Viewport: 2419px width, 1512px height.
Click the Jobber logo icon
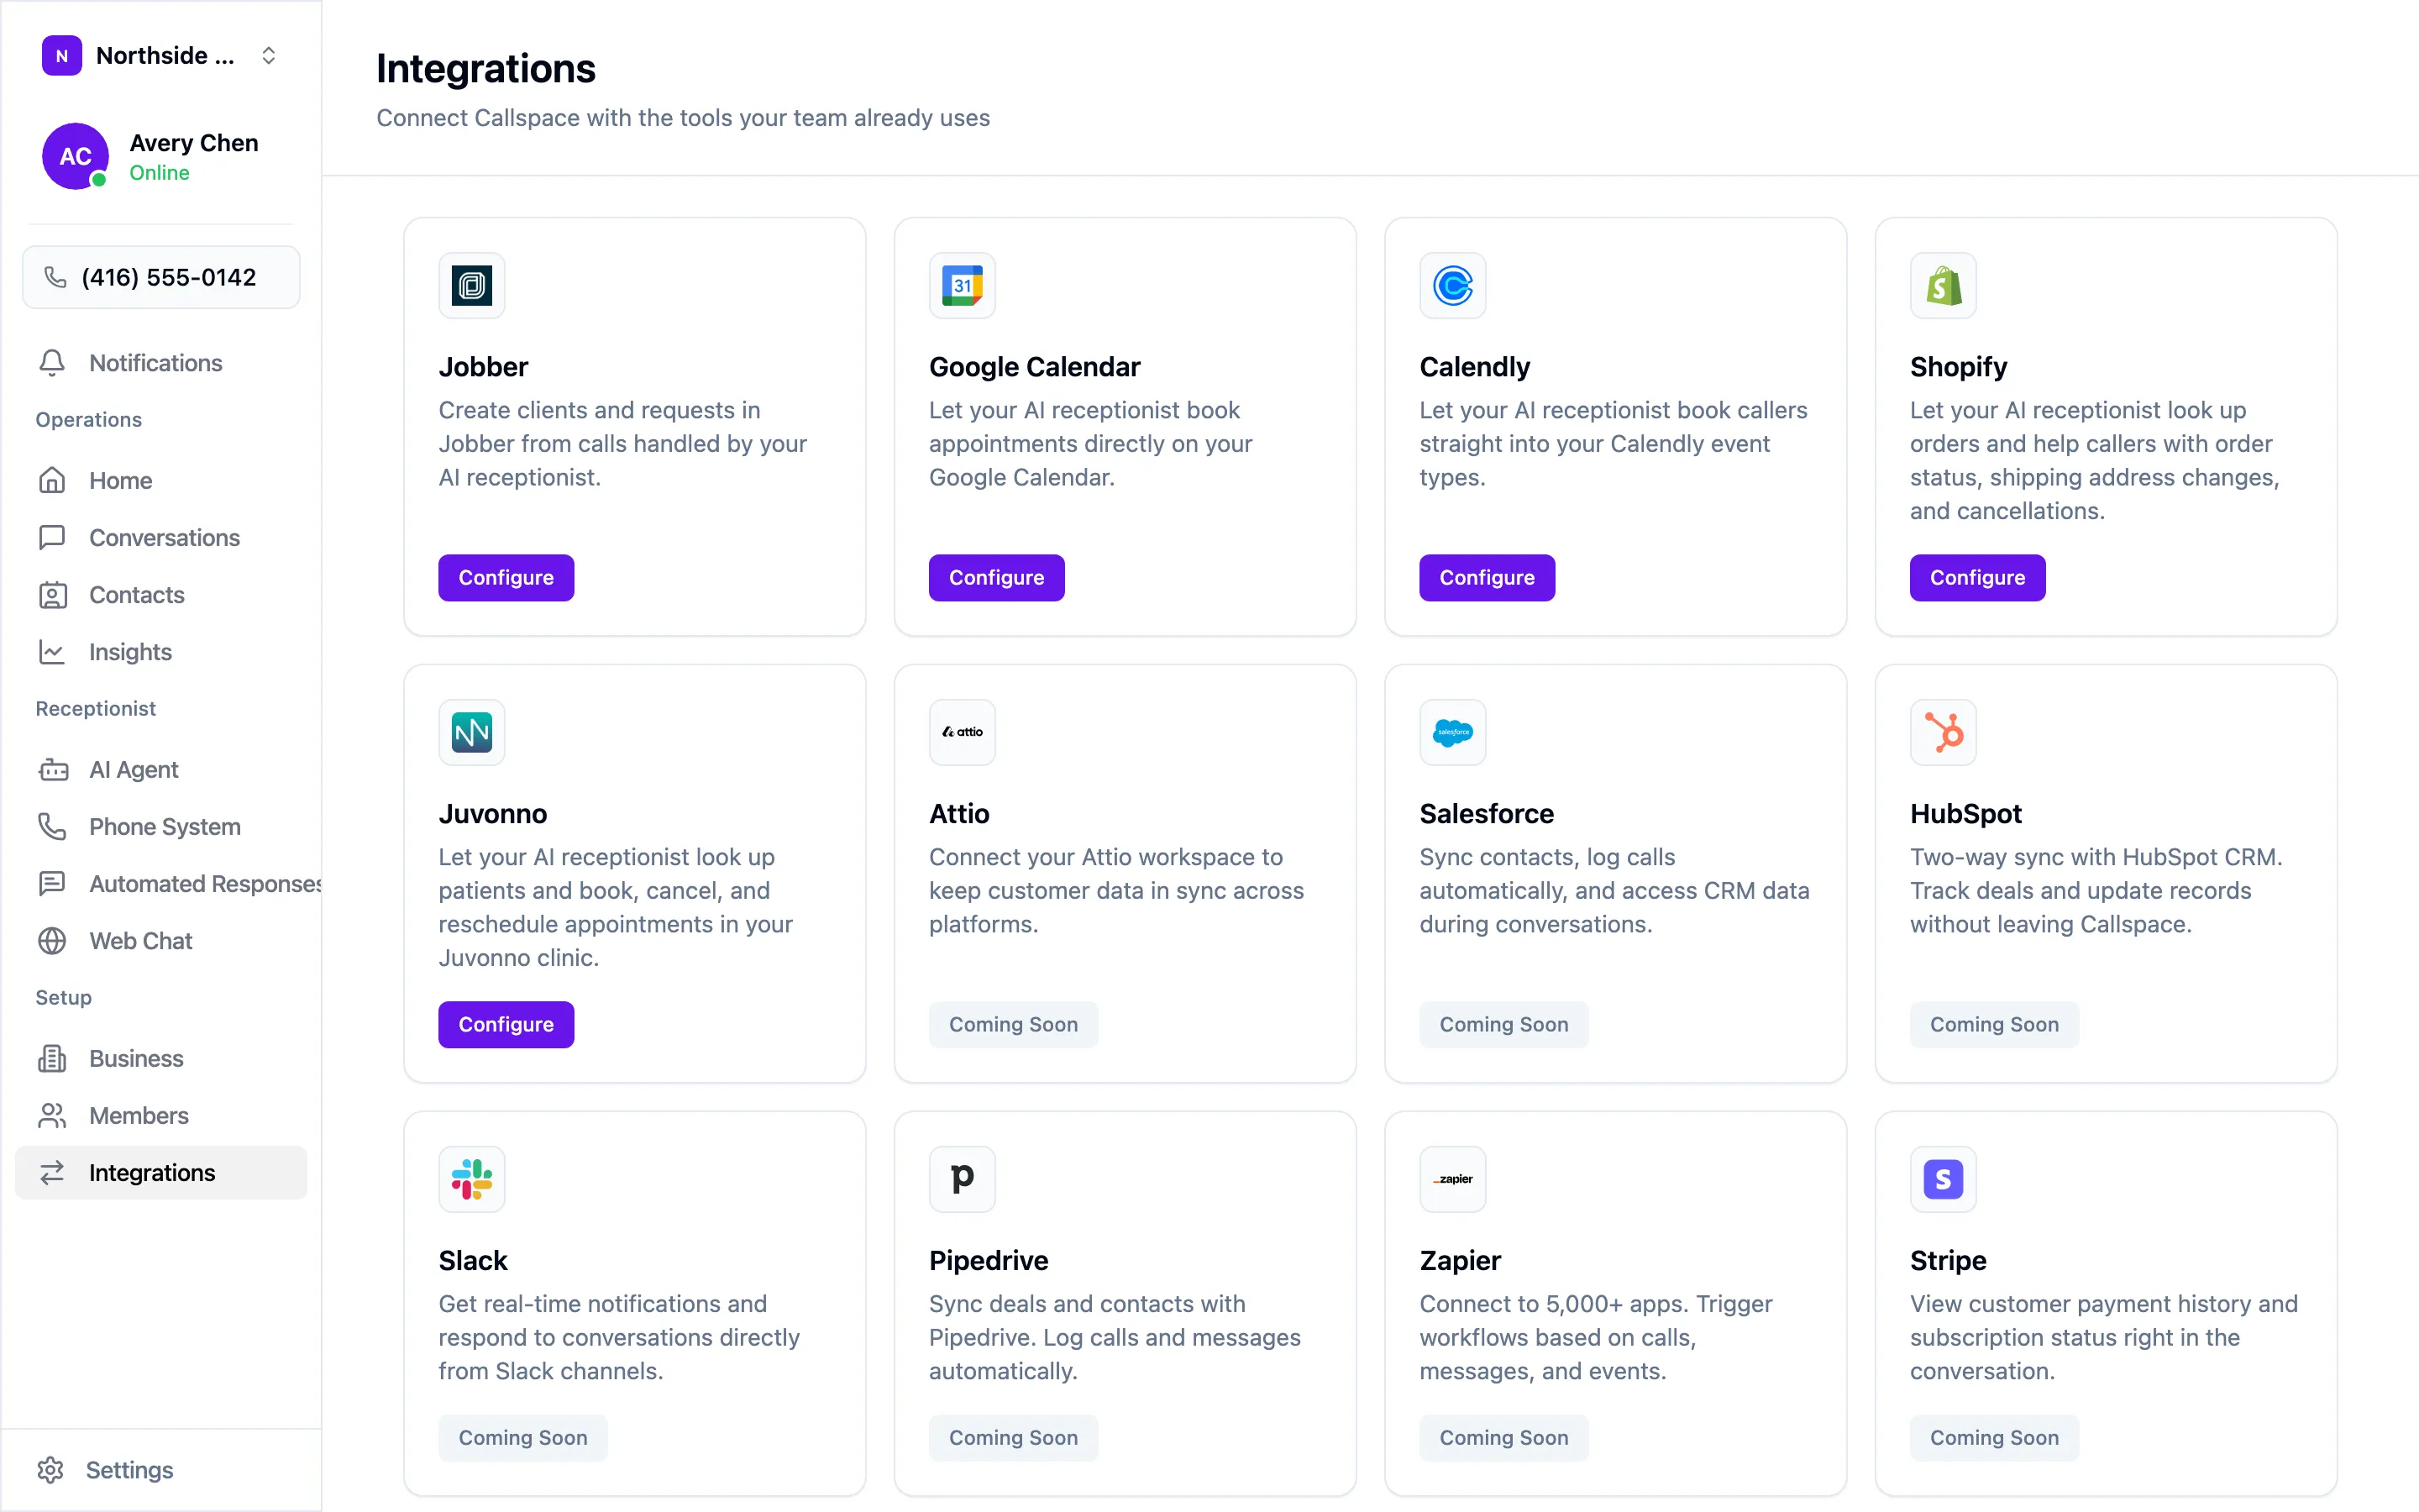tap(472, 285)
